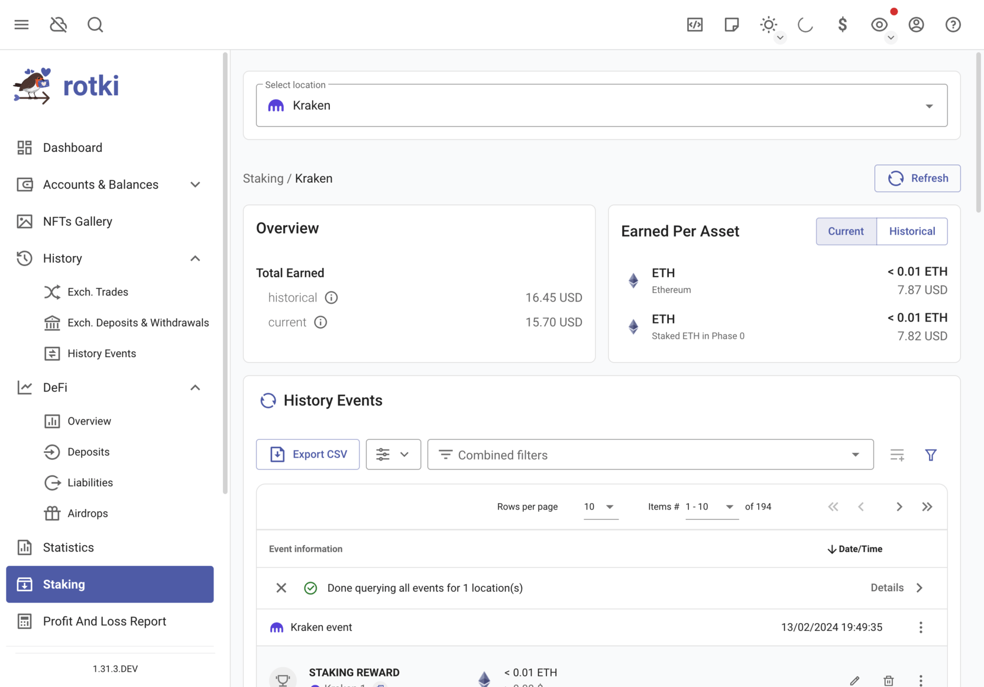Screen dimensions: 984x687
Task: Toggle the light theme sun icon
Action: (x=768, y=24)
